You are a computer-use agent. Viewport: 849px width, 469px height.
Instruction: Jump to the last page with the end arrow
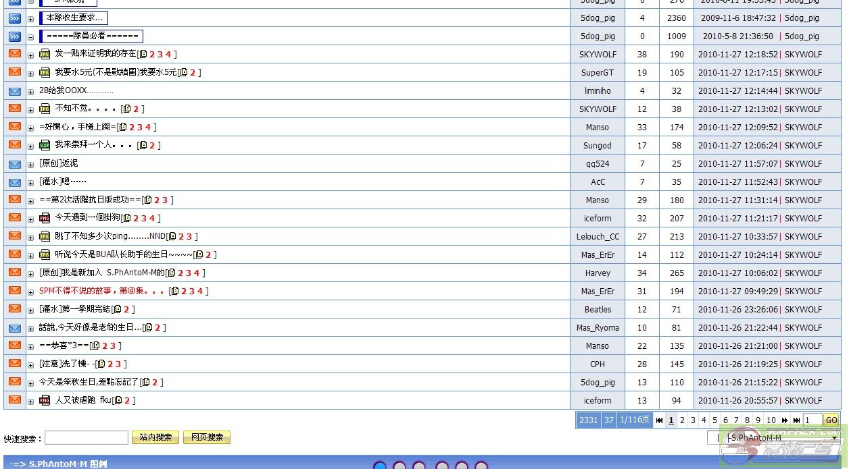click(x=796, y=420)
